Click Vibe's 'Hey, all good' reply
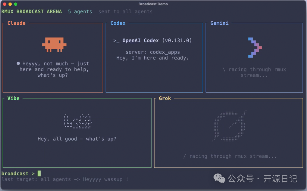Viewport: 307px width, 191px height. pyautogui.click(x=77, y=139)
